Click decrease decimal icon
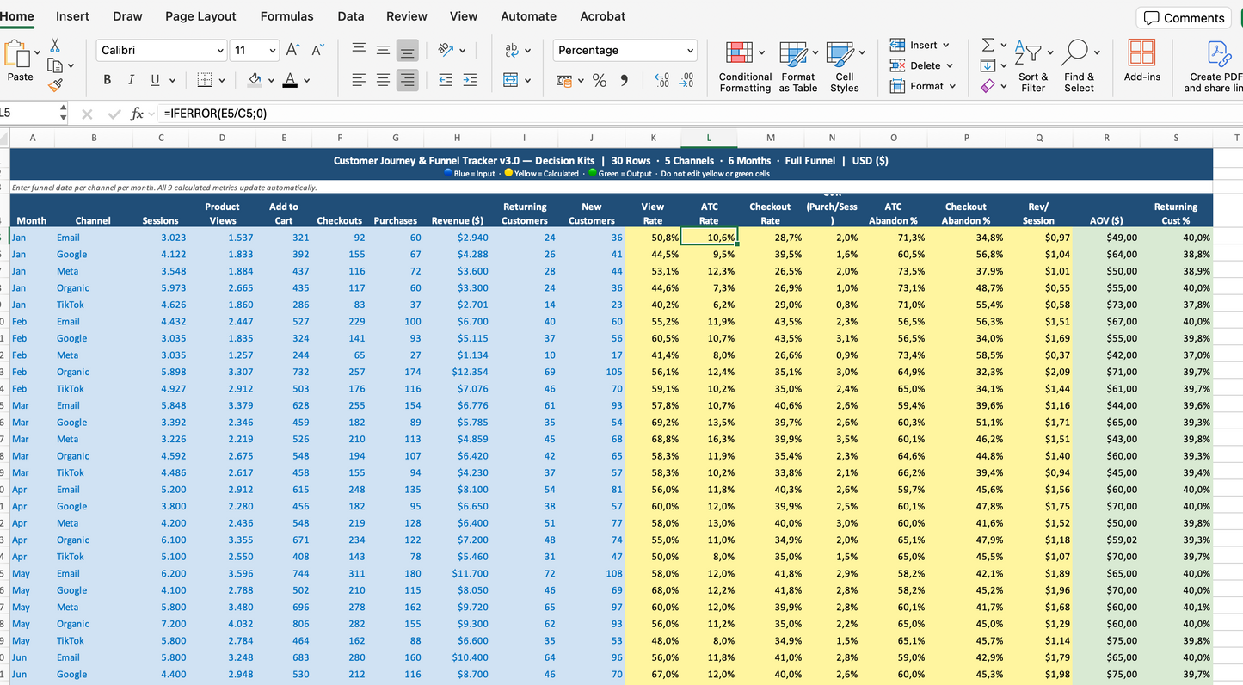Viewport: 1243px width, 685px height. [x=686, y=81]
